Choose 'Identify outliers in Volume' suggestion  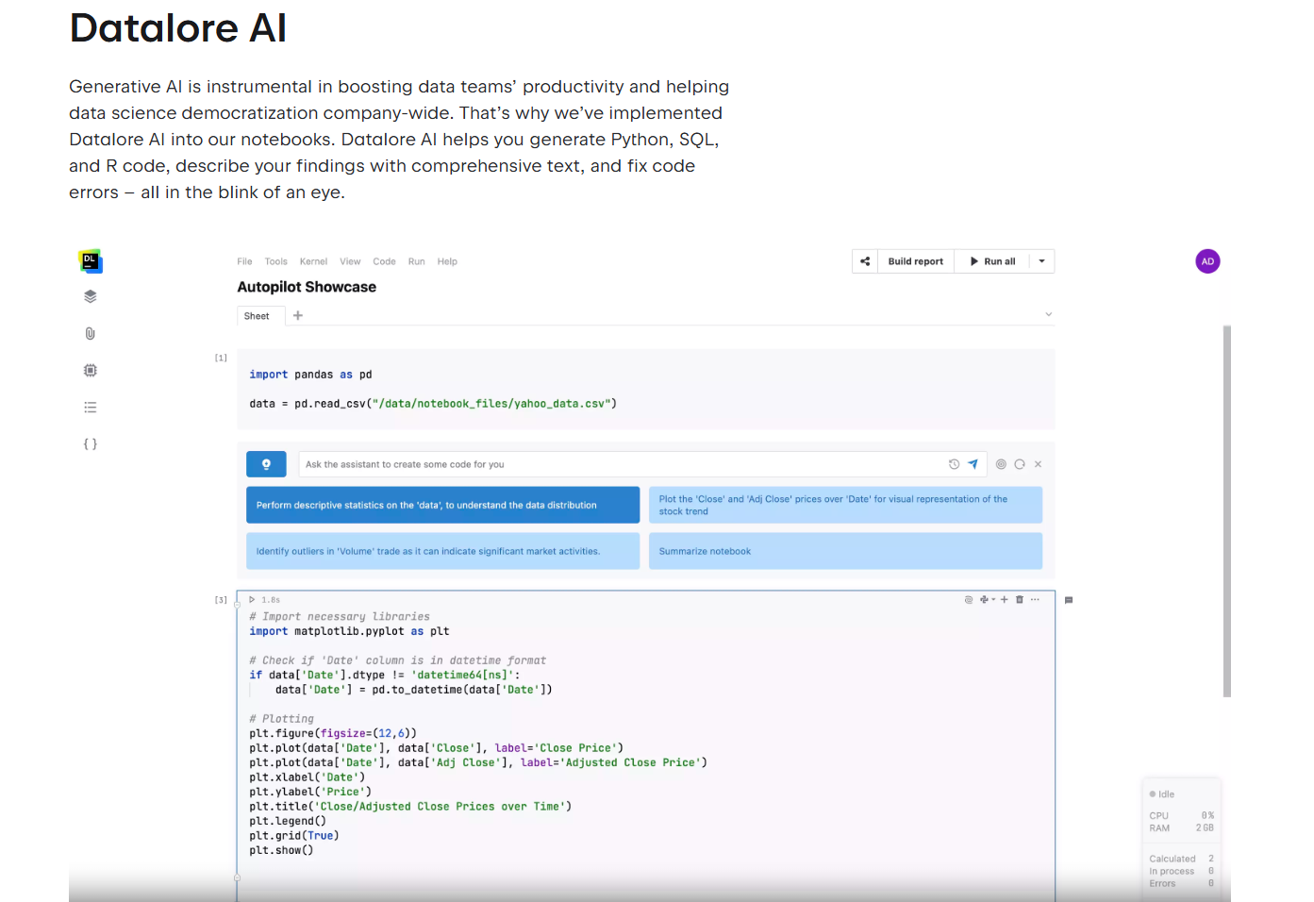442,551
